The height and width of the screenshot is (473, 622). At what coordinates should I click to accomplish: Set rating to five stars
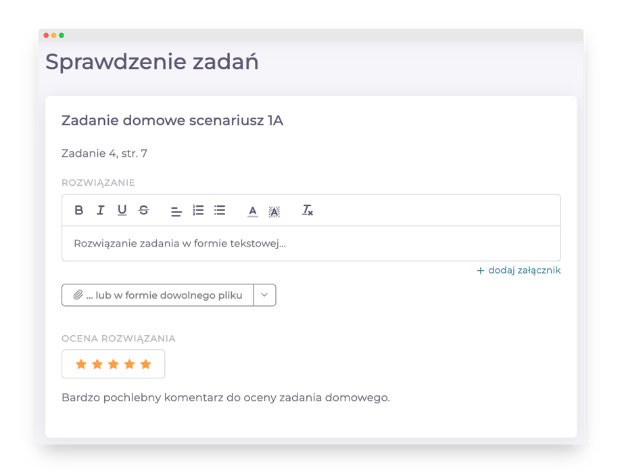pyautogui.click(x=145, y=364)
